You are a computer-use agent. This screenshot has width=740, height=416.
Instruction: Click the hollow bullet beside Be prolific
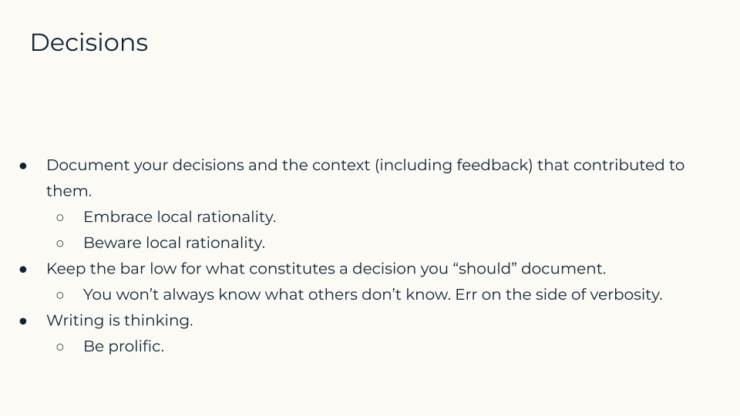coord(60,347)
